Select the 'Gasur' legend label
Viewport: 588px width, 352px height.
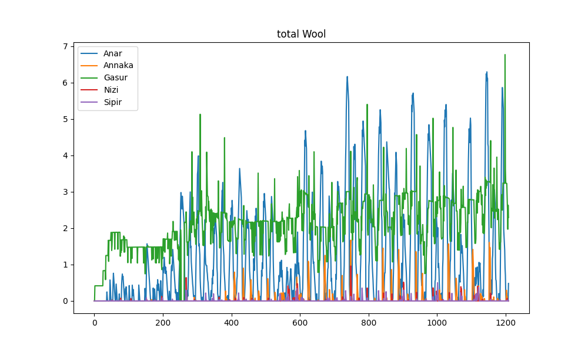(115, 78)
